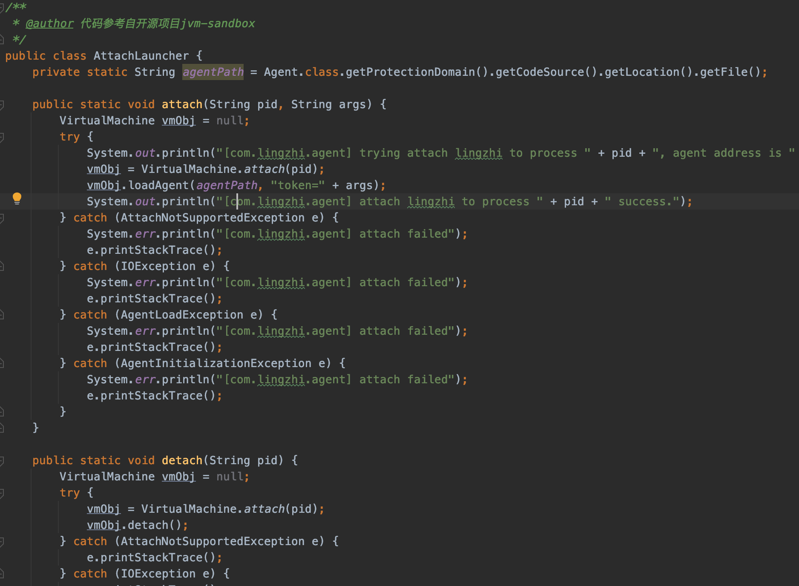Click the highlighted agentPath field declaration
Image resolution: width=799 pixels, height=586 pixels.
point(213,72)
